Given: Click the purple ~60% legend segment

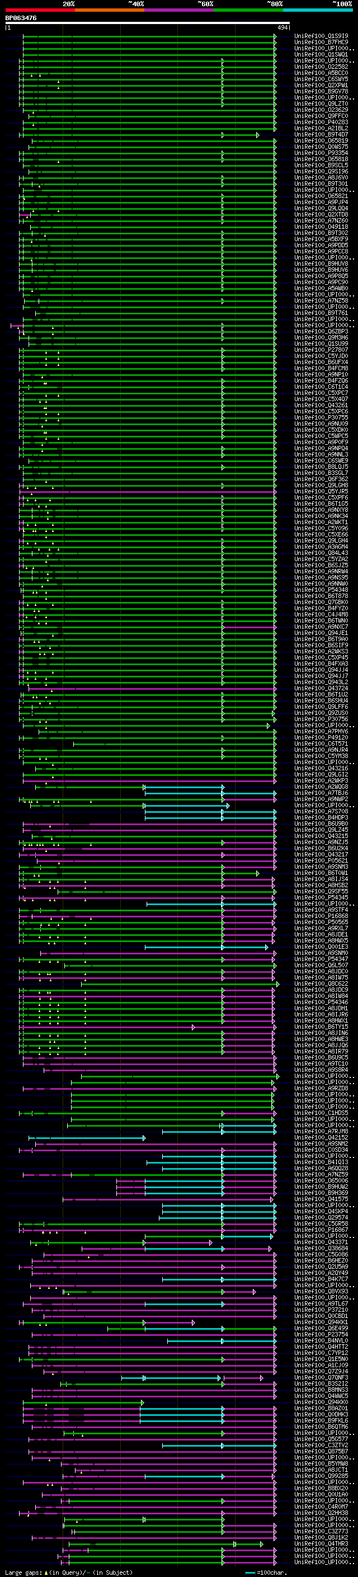Looking at the screenshot, I should point(180,10).
